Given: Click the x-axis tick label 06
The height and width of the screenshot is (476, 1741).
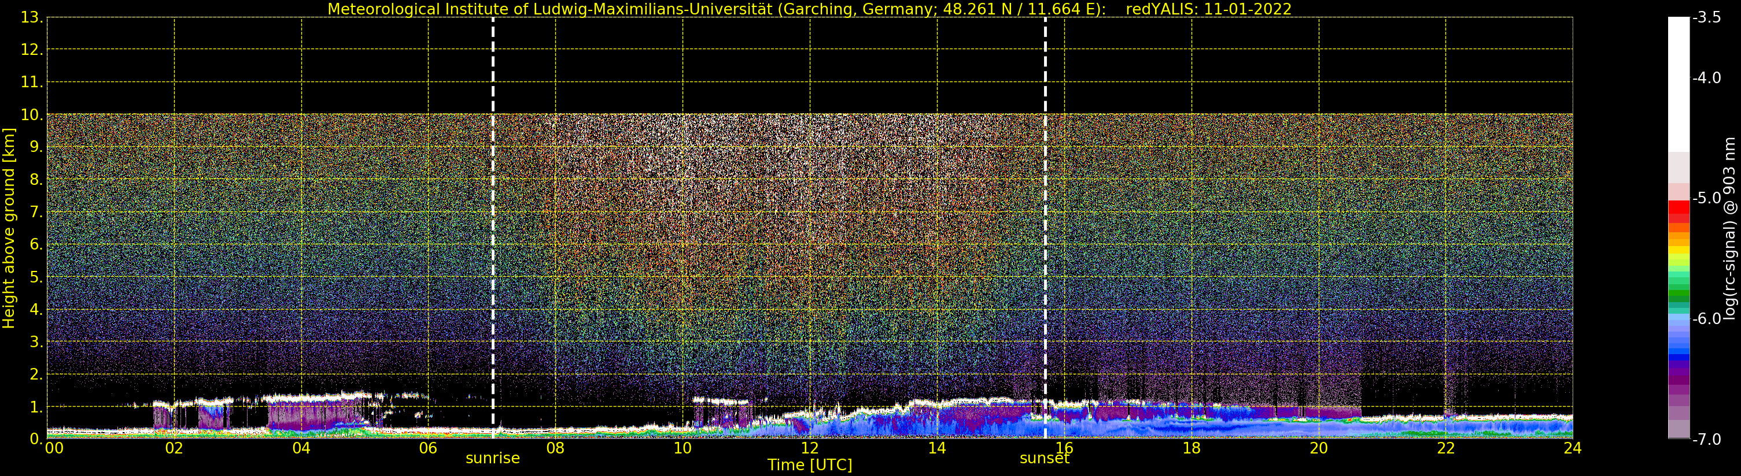Looking at the screenshot, I should point(429,448).
